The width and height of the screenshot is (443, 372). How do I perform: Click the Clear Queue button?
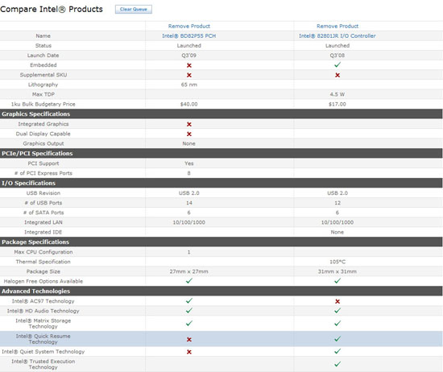coord(134,10)
